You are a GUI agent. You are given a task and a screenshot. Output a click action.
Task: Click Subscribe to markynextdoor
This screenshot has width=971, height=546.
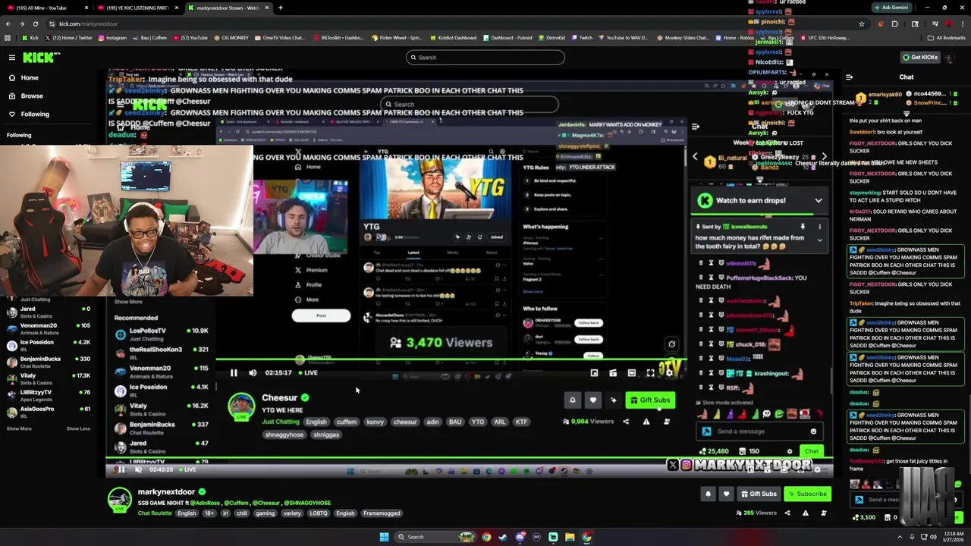tap(806, 494)
